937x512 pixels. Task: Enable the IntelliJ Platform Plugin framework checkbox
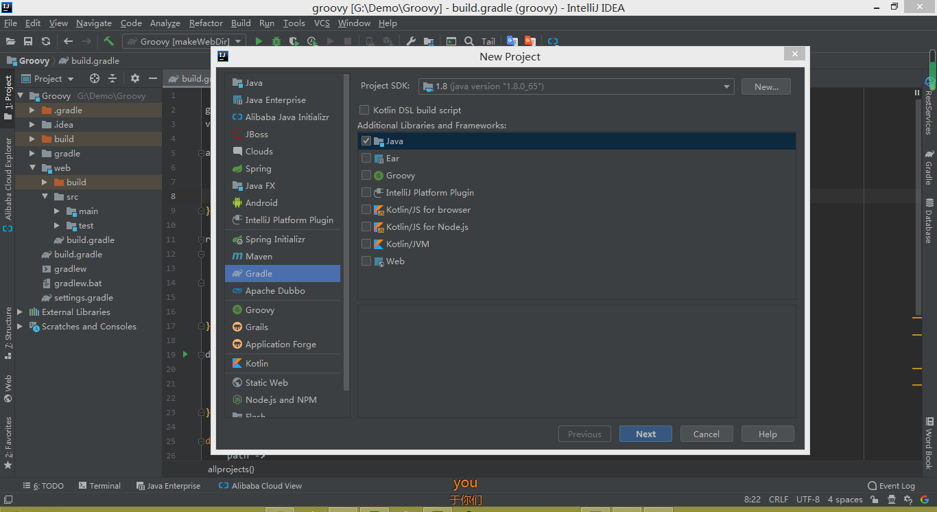point(366,192)
